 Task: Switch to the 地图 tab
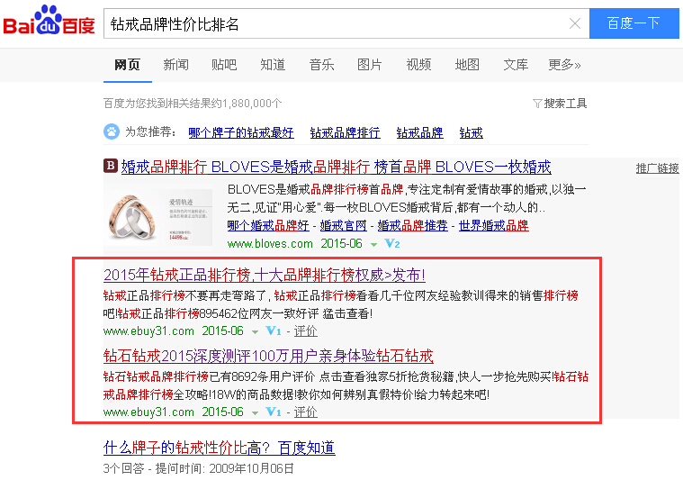467,65
